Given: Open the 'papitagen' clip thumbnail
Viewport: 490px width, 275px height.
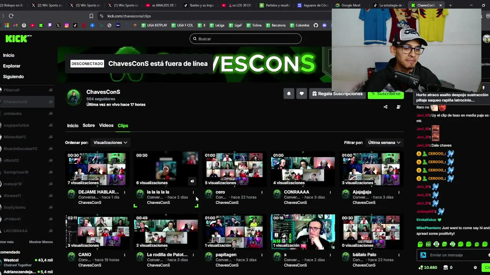Looking at the screenshot, I should point(234,232).
